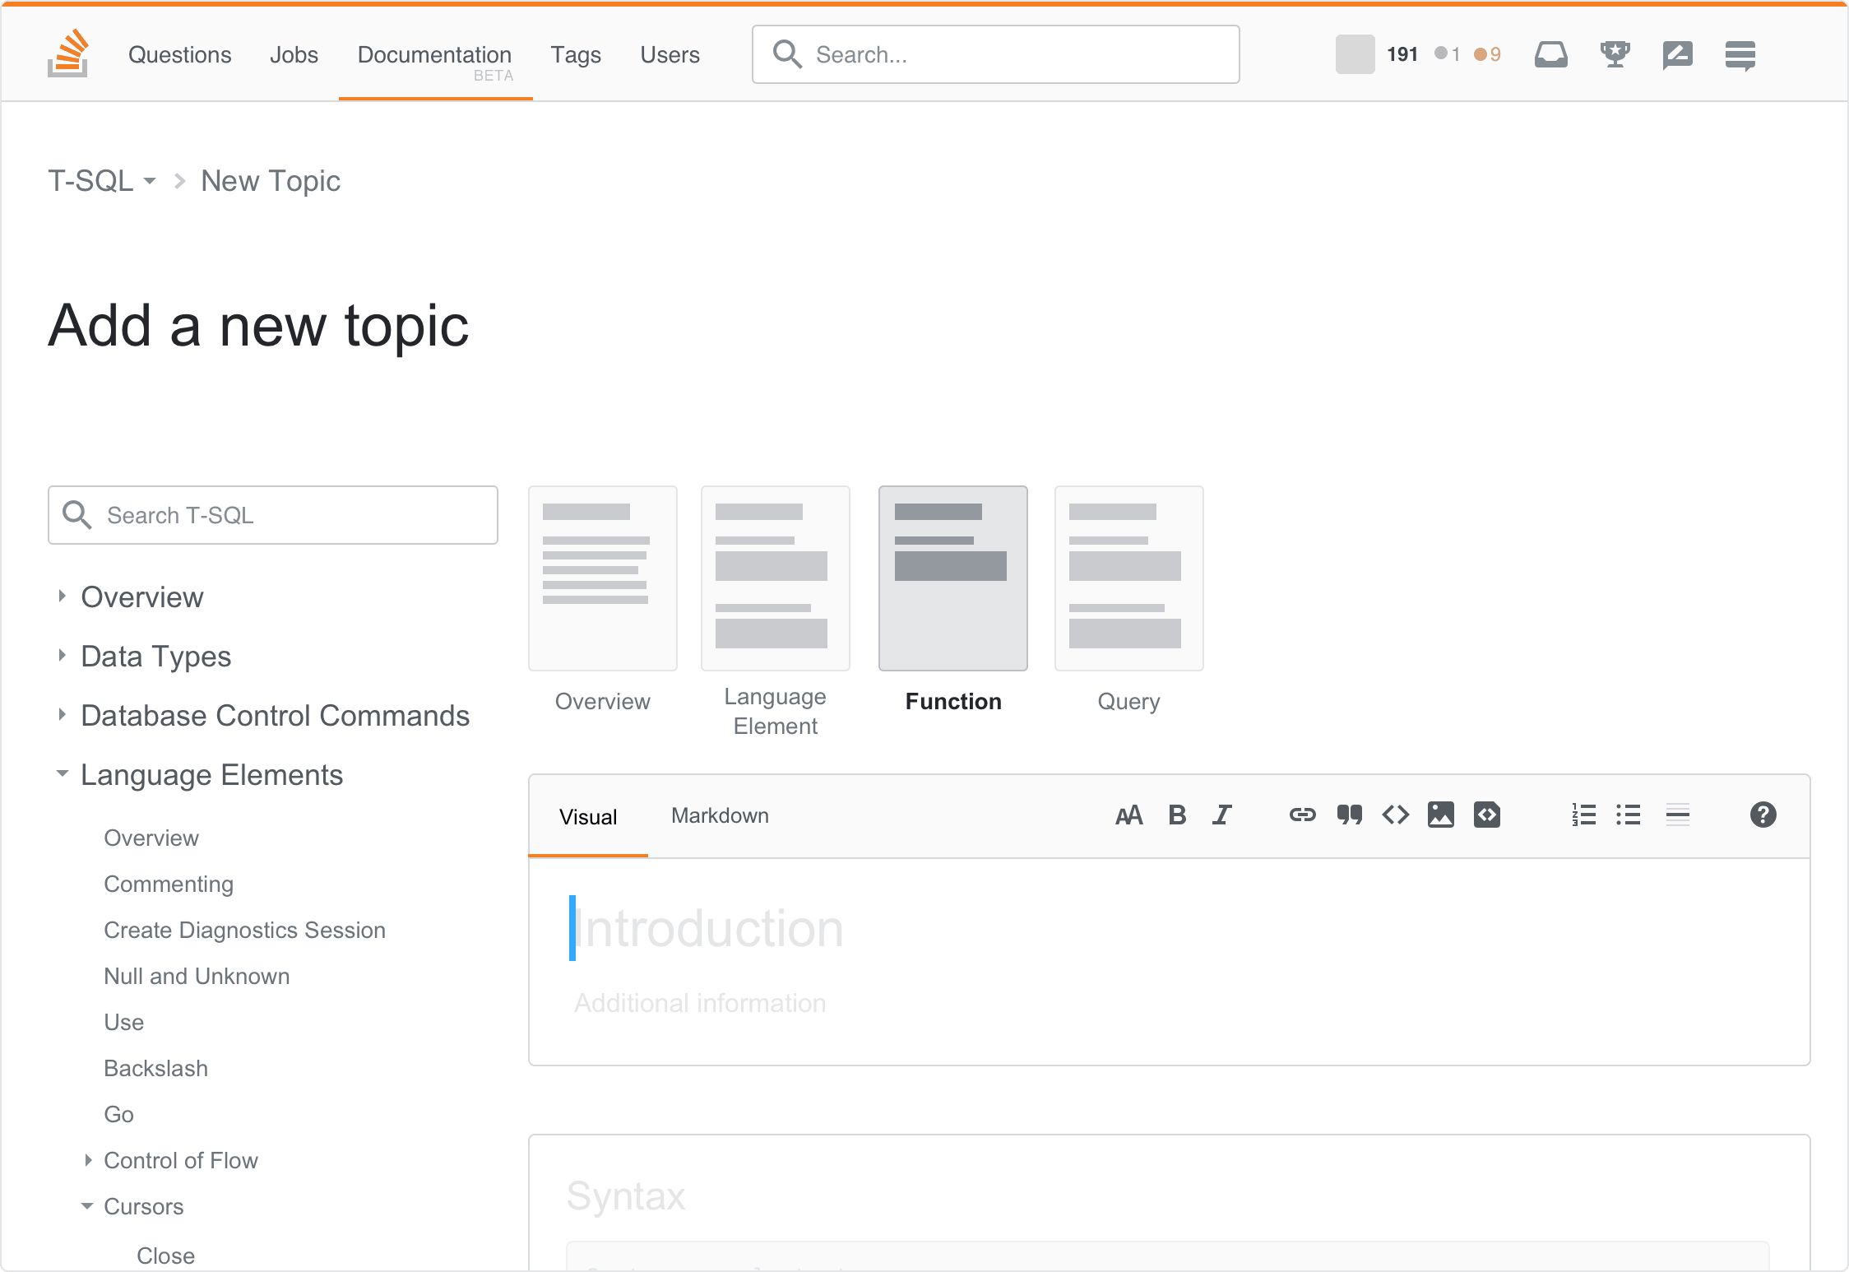Screen dimensions: 1849x1272
Task: Click the numbered list icon
Action: pyautogui.click(x=1583, y=815)
